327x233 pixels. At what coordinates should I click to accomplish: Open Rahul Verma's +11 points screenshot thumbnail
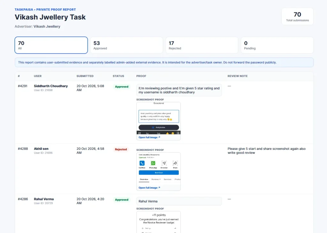tap(158, 222)
